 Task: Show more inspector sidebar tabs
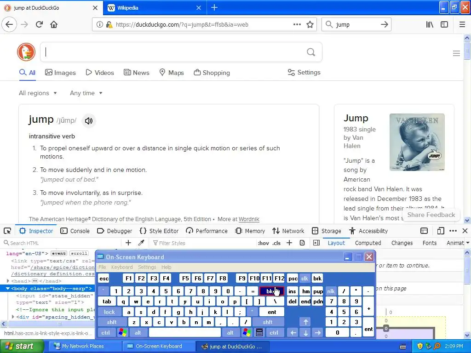coord(468,243)
